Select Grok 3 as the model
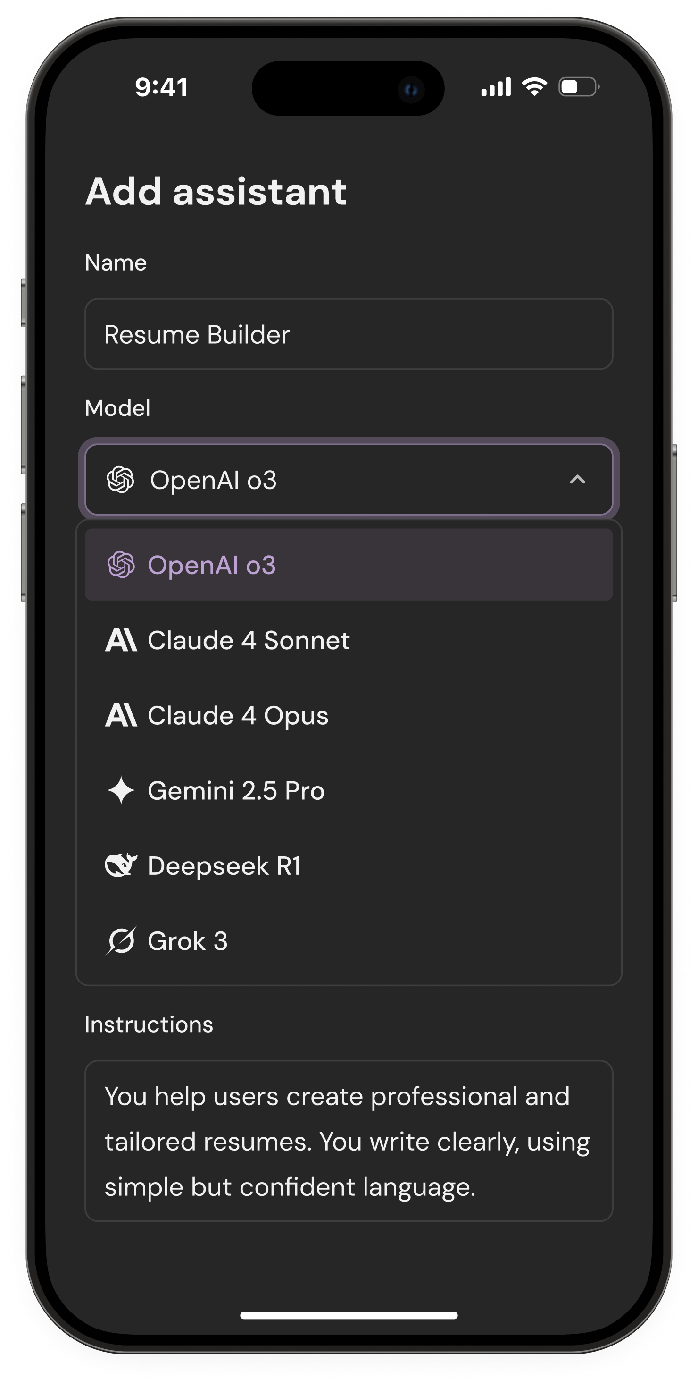The height and width of the screenshot is (1388, 698). click(x=349, y=941)
